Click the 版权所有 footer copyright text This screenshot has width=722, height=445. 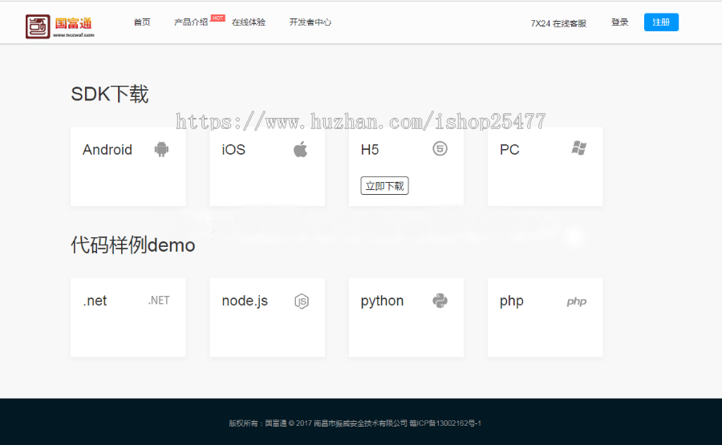[x=355, y=423]
